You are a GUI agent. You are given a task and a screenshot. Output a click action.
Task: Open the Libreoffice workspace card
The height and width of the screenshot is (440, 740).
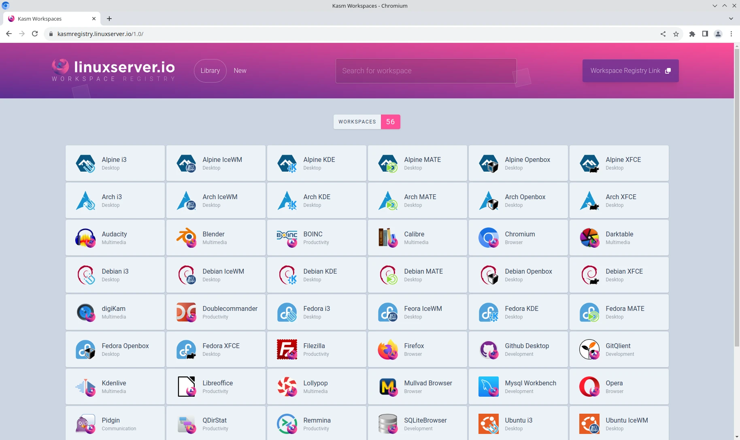point(216,387)
